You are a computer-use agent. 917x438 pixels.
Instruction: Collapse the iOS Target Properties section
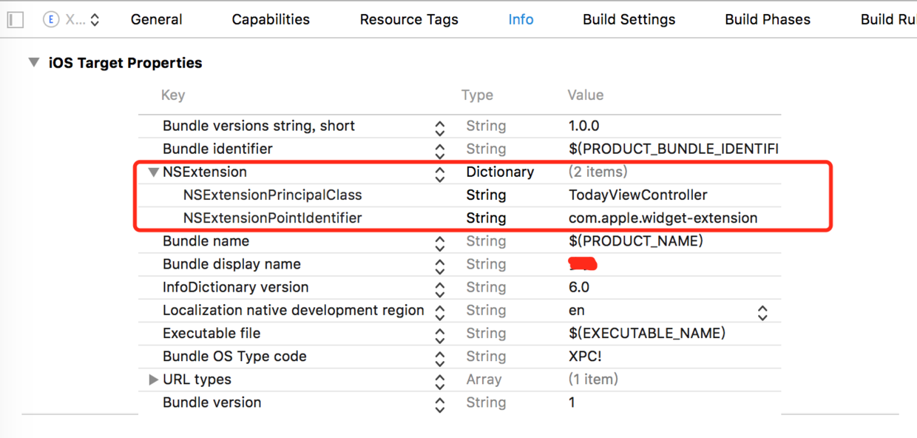[x=34, y=63]
